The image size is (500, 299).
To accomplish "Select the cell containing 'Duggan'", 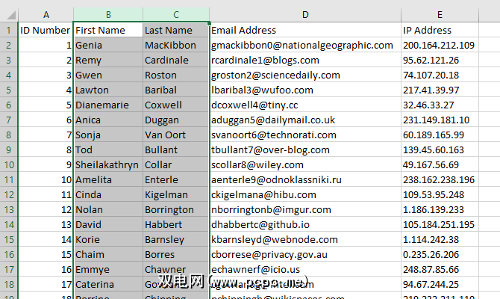I will tap(176, 120).
